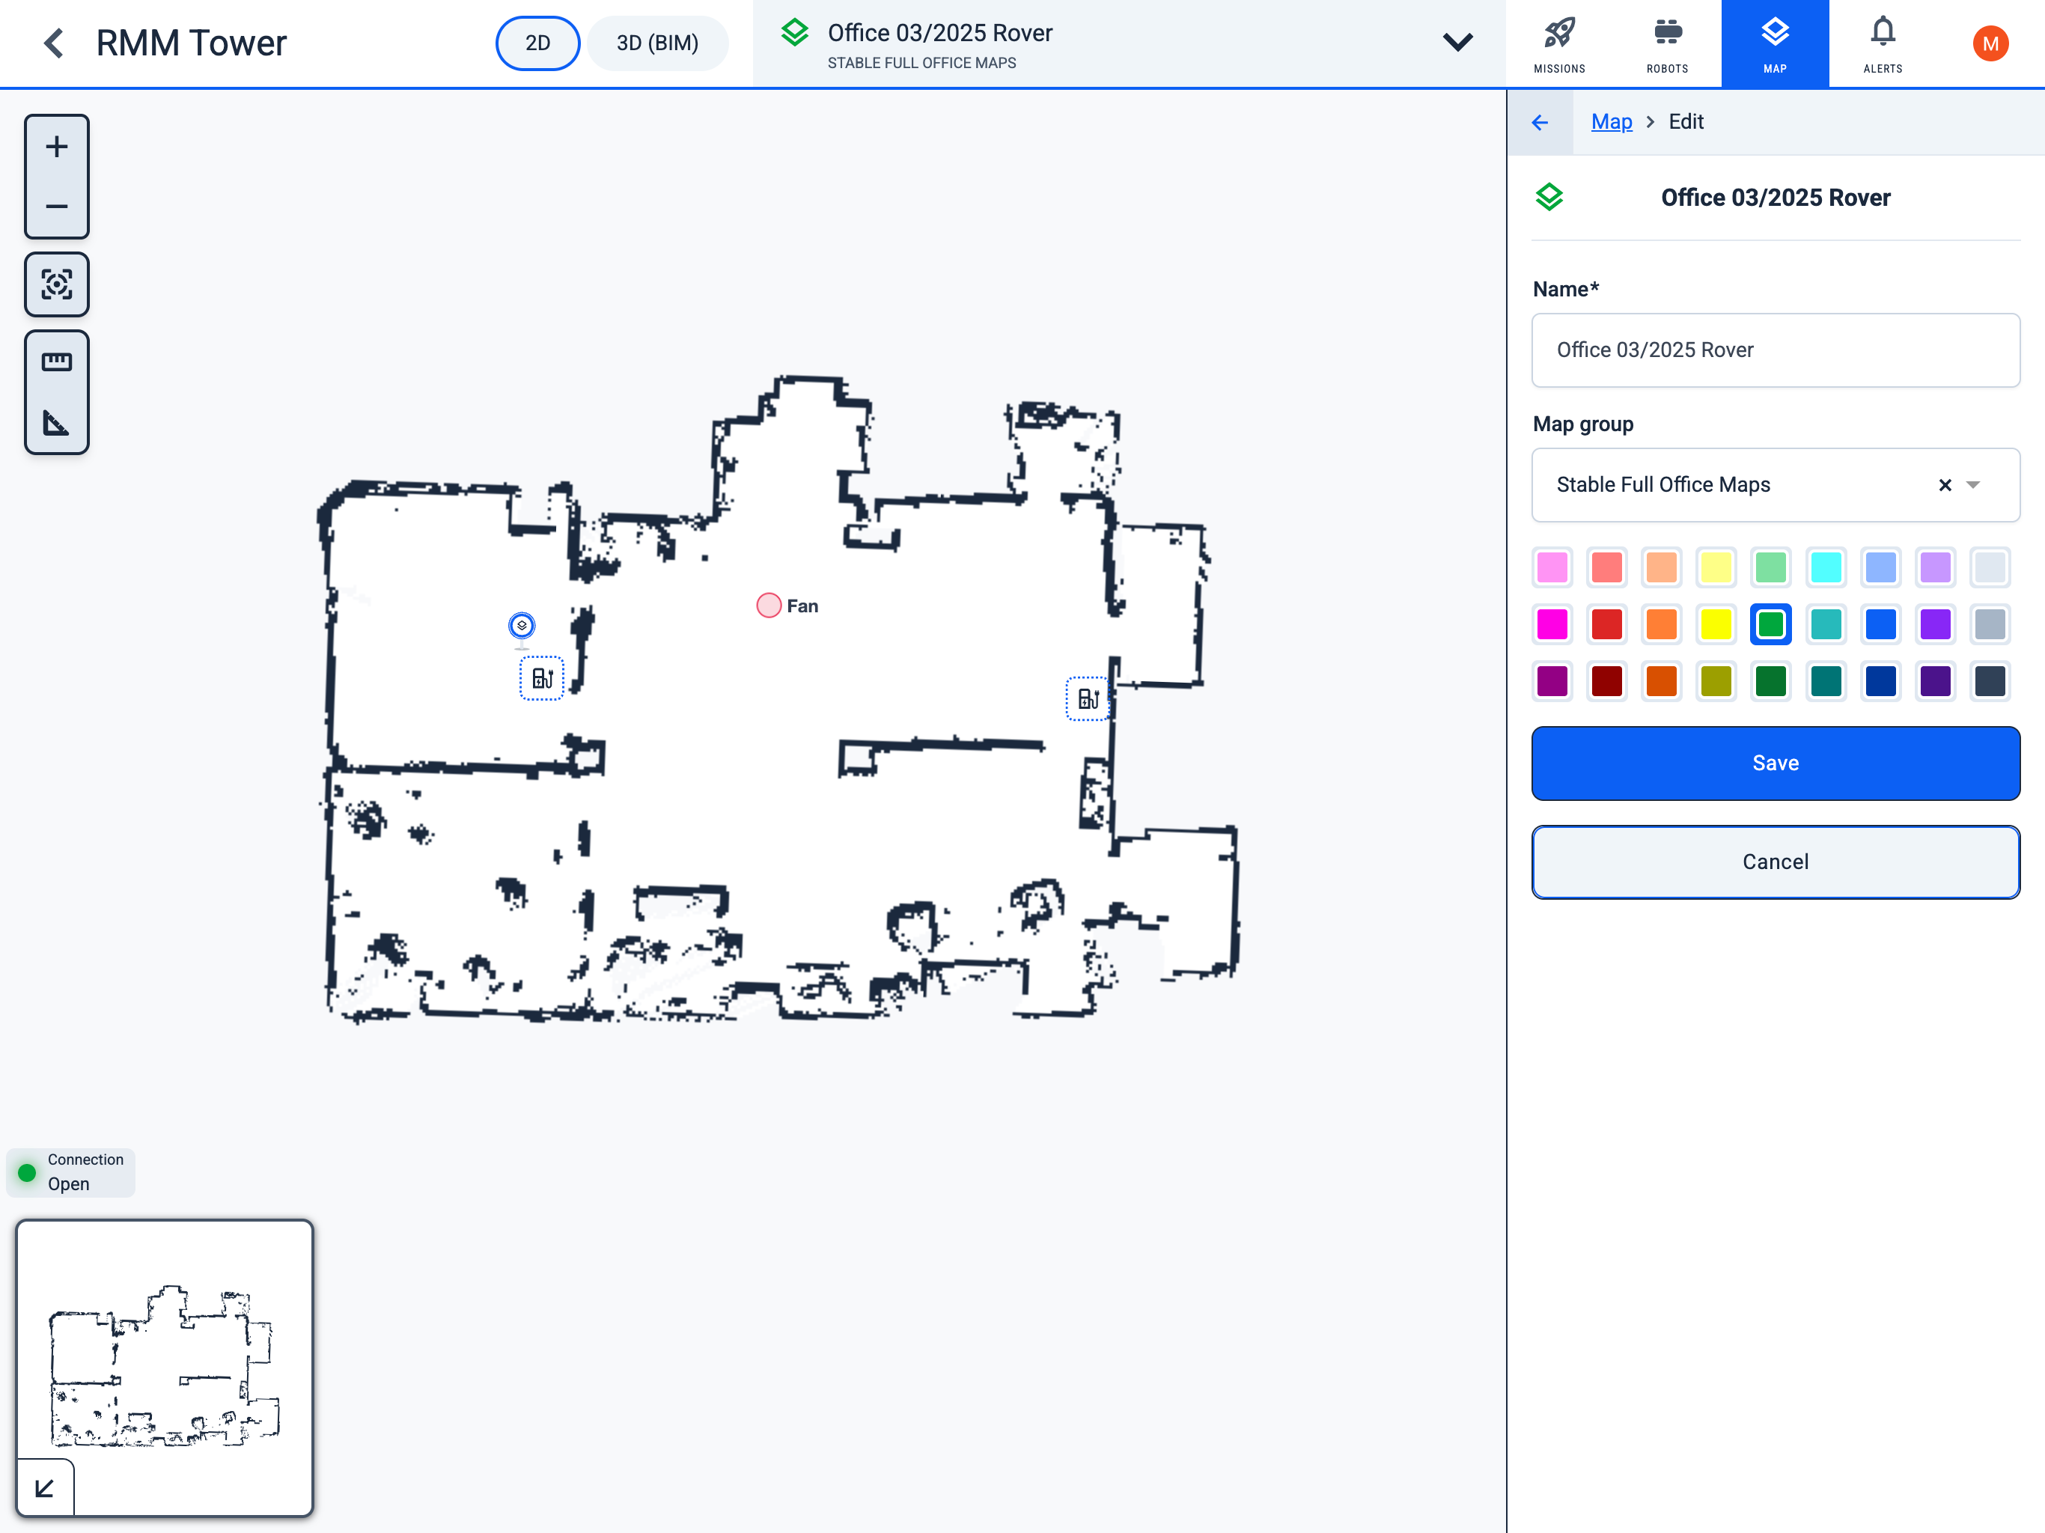
Task: Select the right charging station icon
Action: coord(1088,699)
